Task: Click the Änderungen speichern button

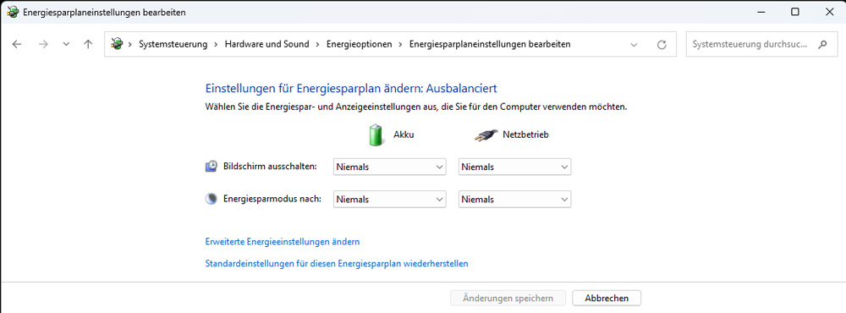Action: (508, 298)
